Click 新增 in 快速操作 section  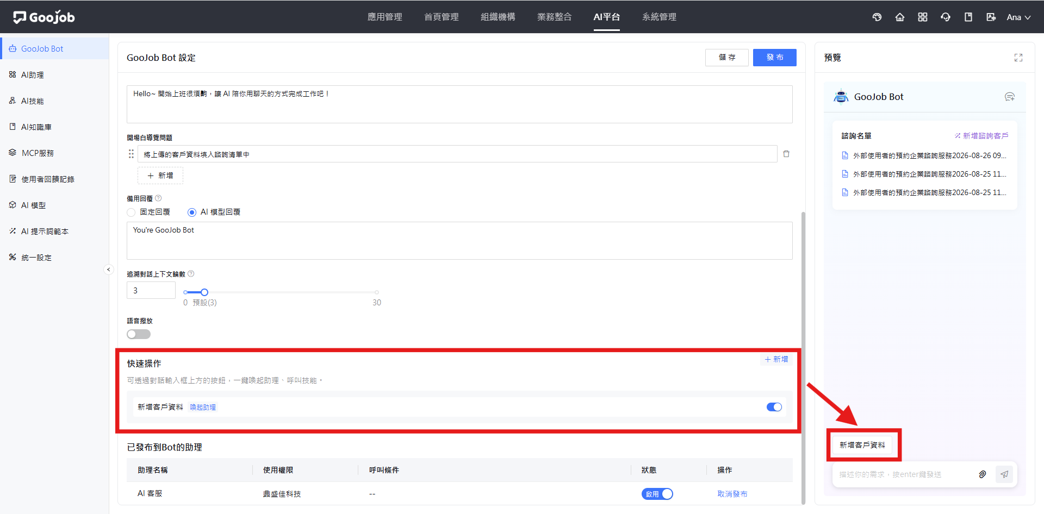[x=776, y=359]
